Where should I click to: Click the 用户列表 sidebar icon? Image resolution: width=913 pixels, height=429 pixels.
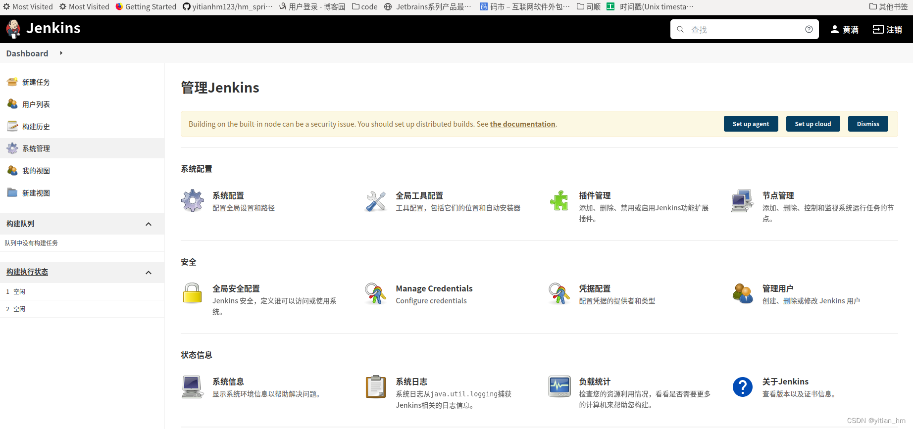(x=12, y=104)
